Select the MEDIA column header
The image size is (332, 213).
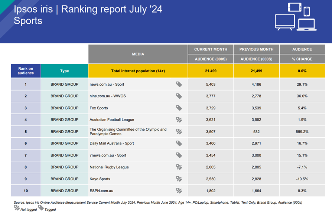138,54
